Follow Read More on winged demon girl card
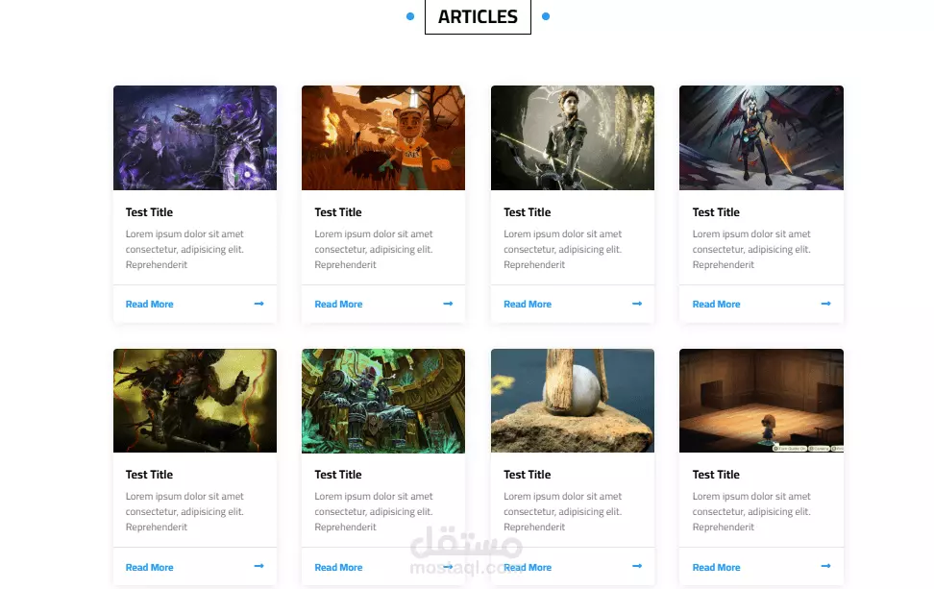Image resolution: width=934 pixels, height=589 pixels. [x=716, y=305]
